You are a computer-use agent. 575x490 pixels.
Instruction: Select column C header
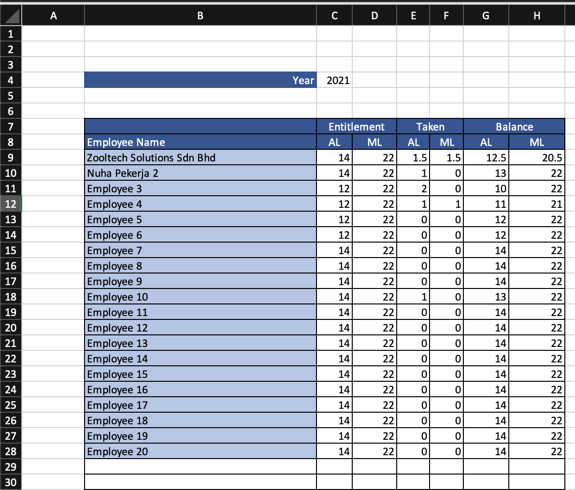[x=334, y=15]
